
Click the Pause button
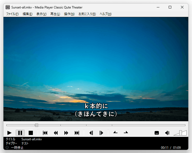(20, 133)
